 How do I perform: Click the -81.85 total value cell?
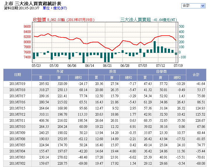[x=196, y=139]
